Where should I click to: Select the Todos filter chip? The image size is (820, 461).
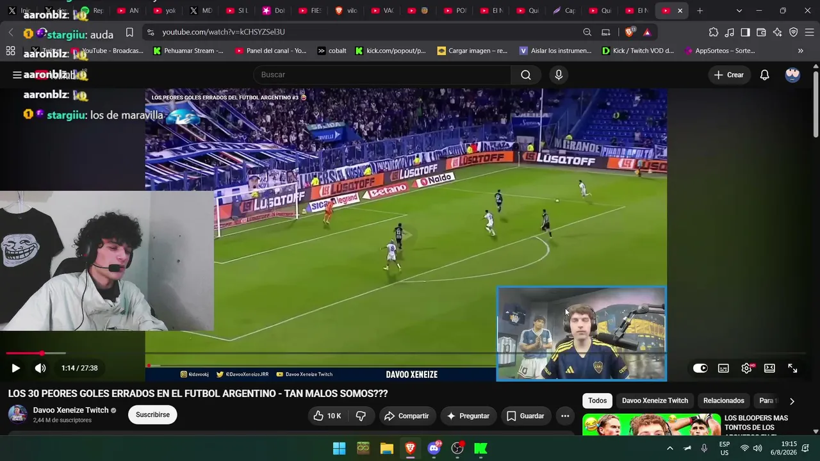point(597,401)
